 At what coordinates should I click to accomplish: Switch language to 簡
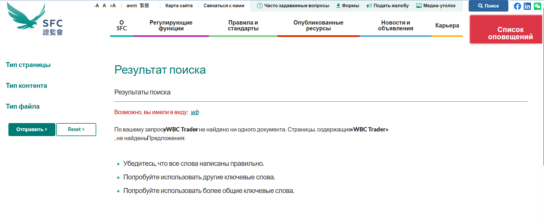pos(147,5)
